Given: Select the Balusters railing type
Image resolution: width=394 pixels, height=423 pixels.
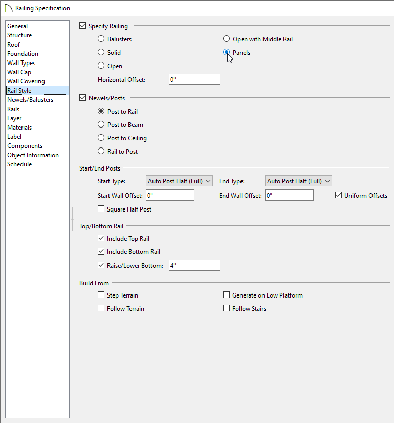Looking at the screenshot, I should (101, 39).
